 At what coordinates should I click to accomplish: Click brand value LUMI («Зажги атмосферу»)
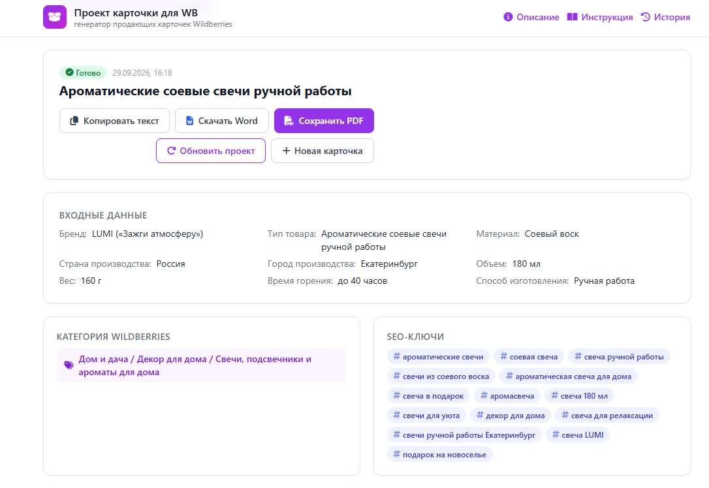click(x=148, y=234)
